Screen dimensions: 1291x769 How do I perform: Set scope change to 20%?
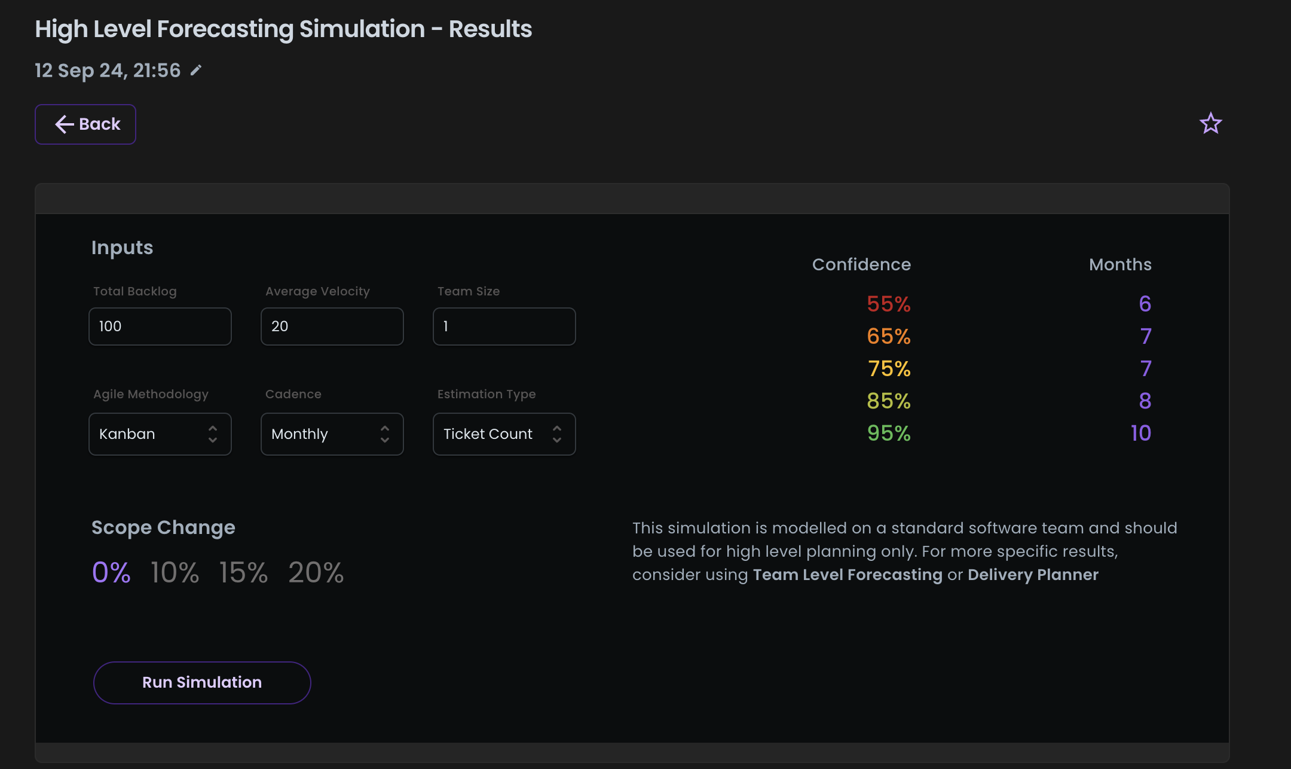click(x=316, y=572)
